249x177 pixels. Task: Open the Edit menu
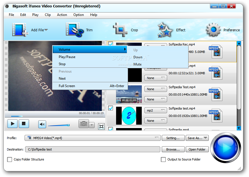[x=23, y=15]
